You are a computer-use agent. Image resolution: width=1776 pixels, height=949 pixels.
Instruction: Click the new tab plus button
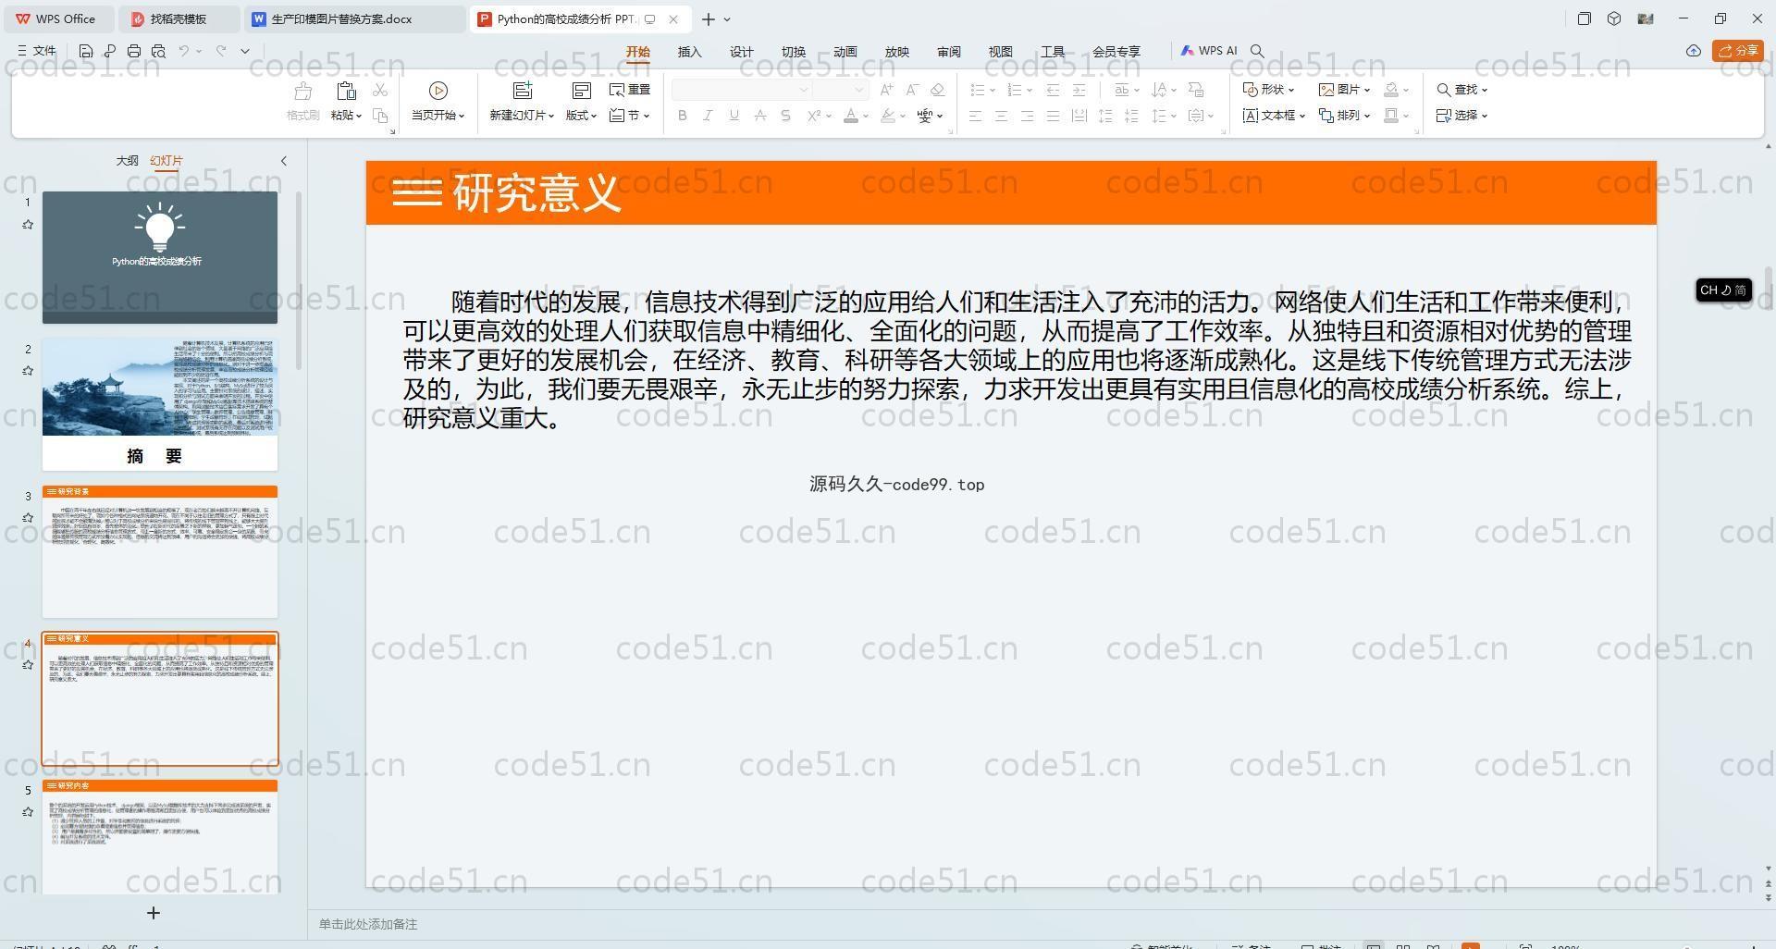(709, 18)
